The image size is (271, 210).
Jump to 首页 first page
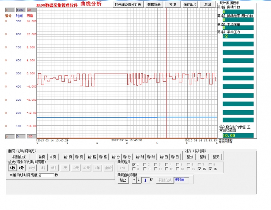tap(42, 157)
